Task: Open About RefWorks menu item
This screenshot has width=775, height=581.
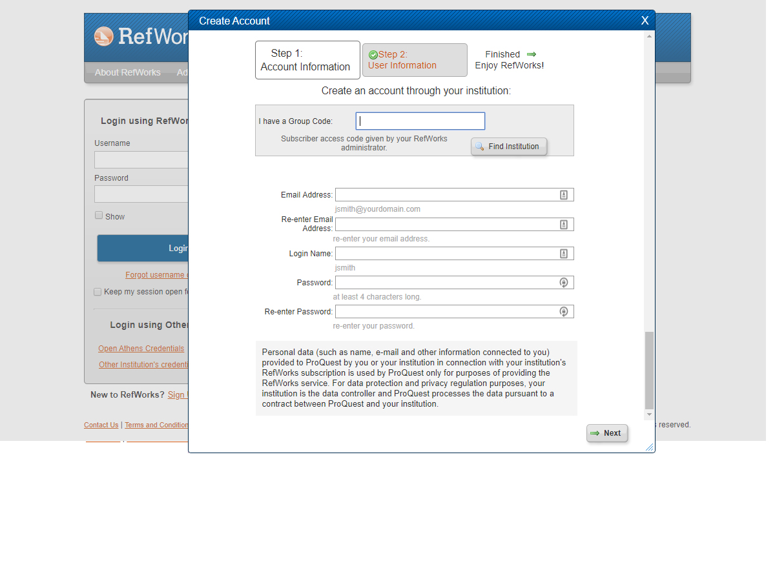Action: pyautogui.click(x=127, y=72)
